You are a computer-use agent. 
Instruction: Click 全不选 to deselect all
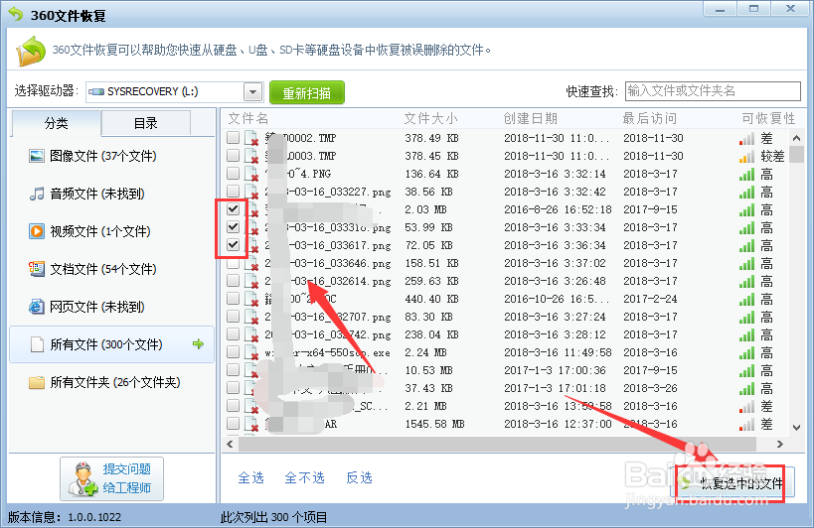pyautogui.click(x=305, y=477)
